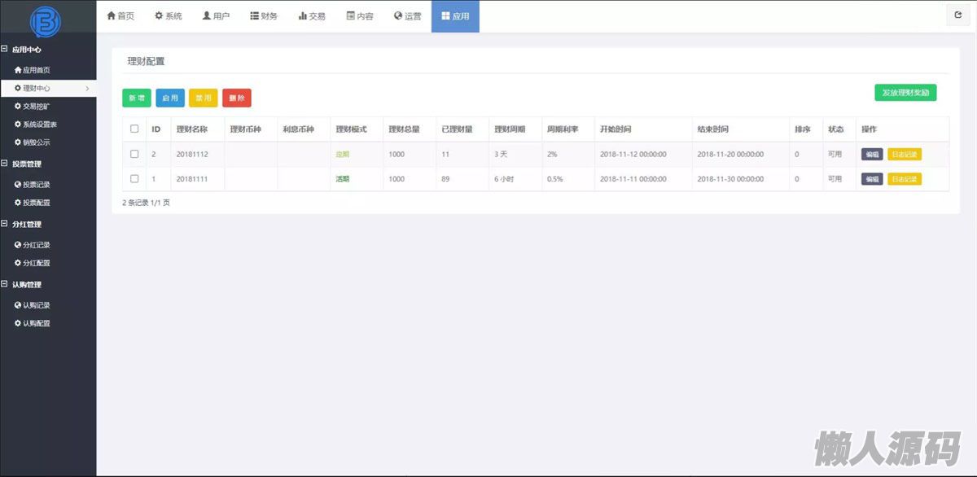
Task: Click the refresh icon at top right
Action: click(x=957, y=15)
